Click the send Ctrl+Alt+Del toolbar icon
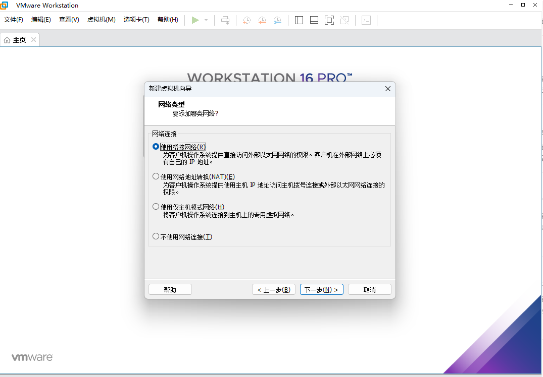The width and height of the screenshot is (543, 377). click(225, 20)
